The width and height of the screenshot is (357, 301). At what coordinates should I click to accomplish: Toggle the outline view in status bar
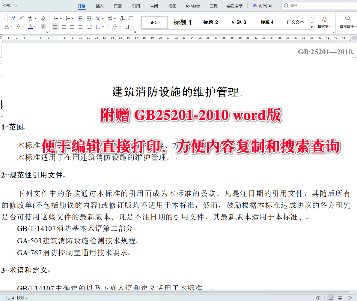coord(341,298)
